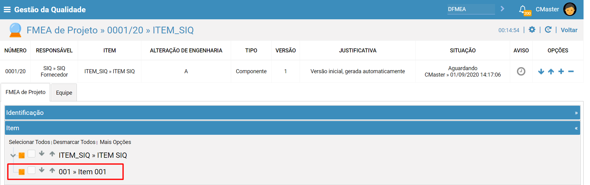Viewport: 590px width, 185px height.
Task: Click the JUSTIFICATIVA column header
Action: [x=357, y=51]
